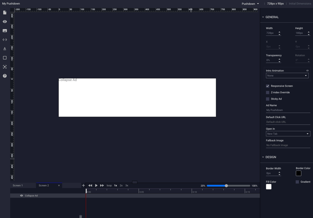Click the Border Width value field
313x218 pixels.
(x=272, y=174)
